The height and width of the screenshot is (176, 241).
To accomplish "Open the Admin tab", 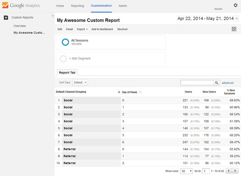I will click(123, 6).
